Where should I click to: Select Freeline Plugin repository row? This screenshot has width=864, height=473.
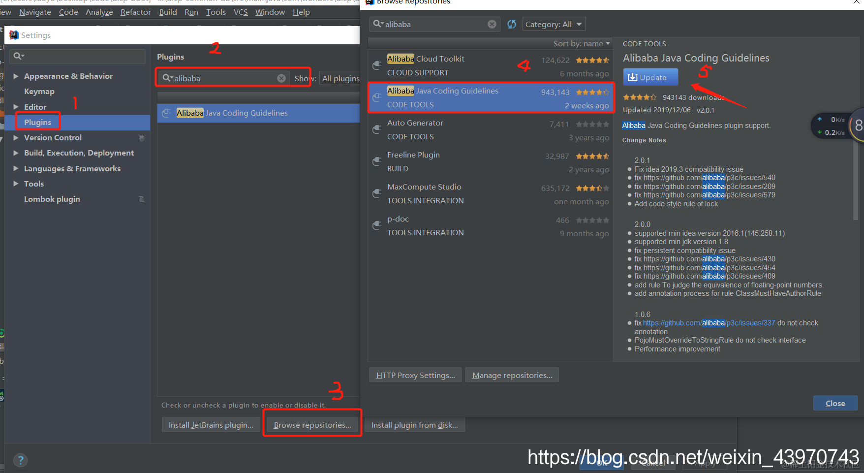[x=491, y=161]
